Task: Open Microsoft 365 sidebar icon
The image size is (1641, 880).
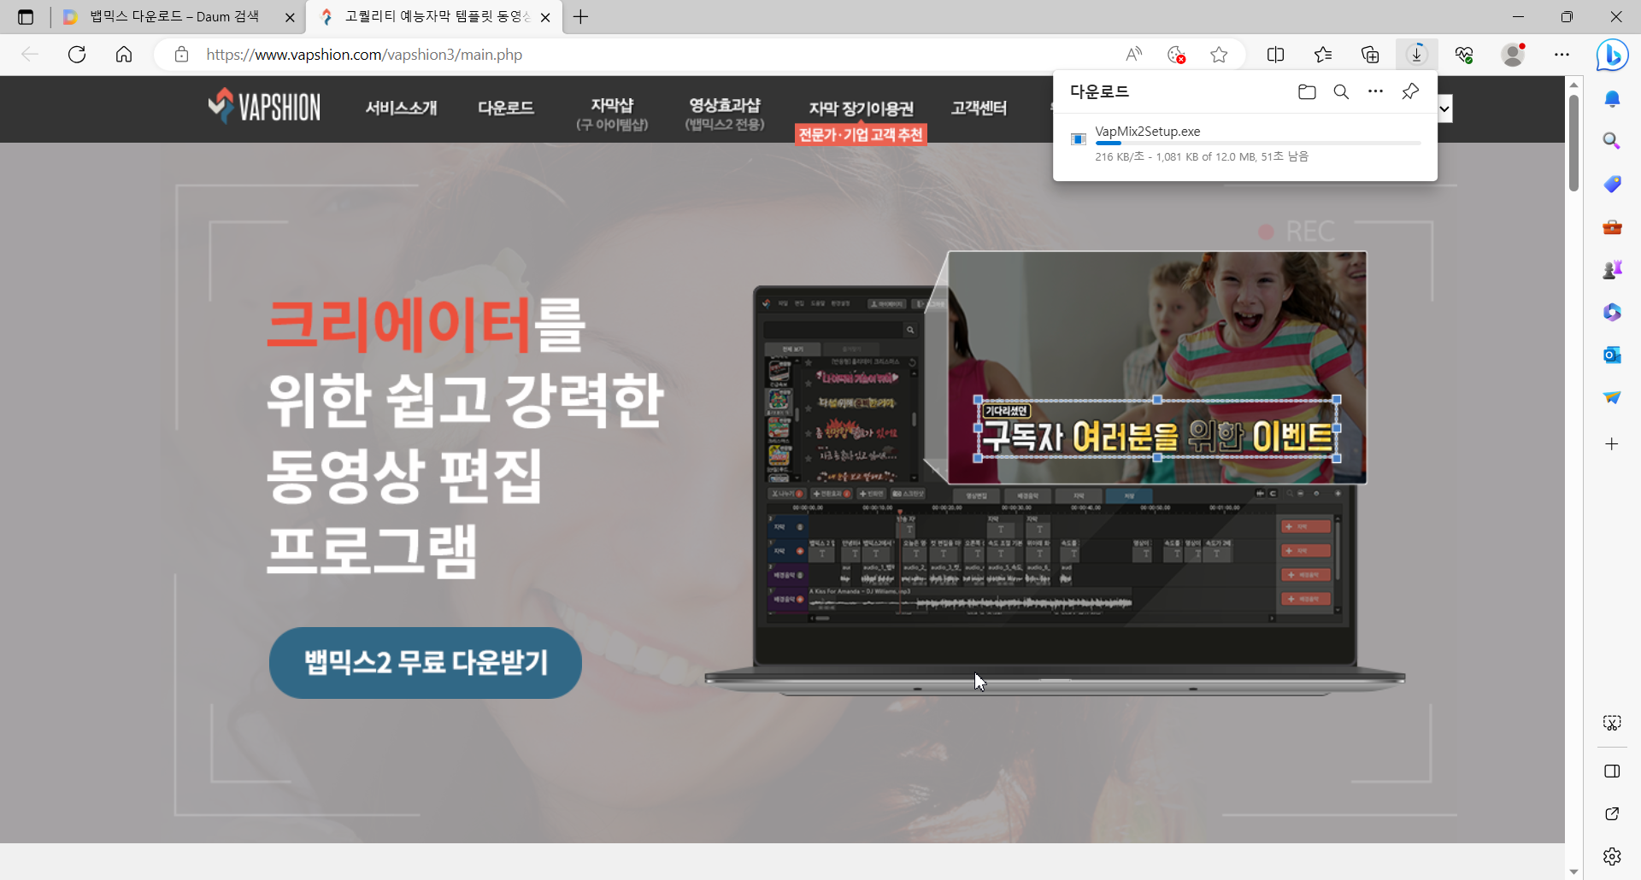Action: (x=1612, y=312)
